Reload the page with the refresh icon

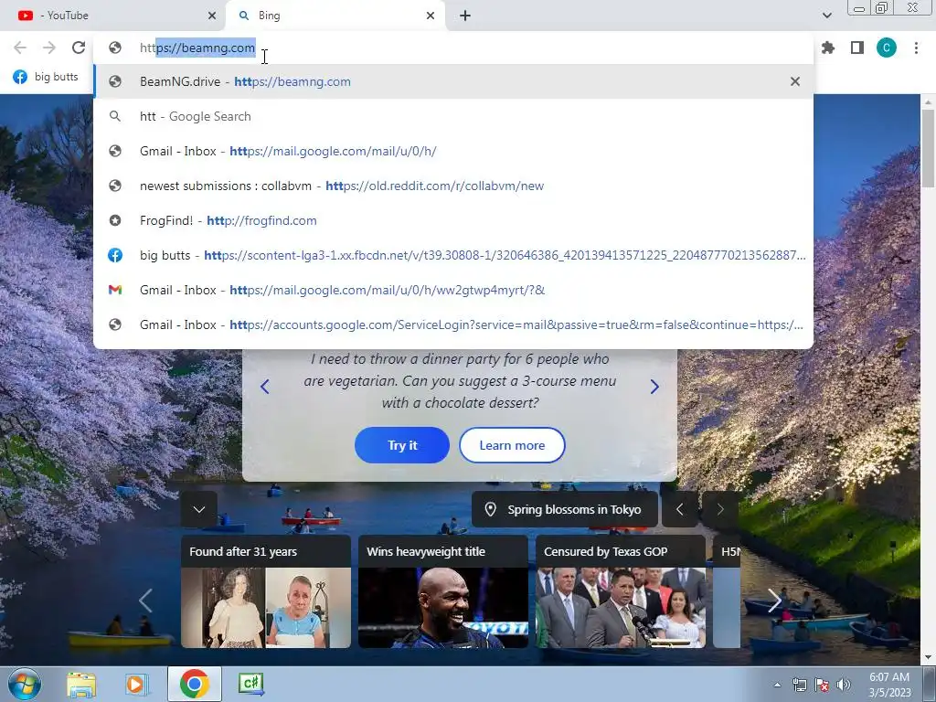(x=79, y=48)
